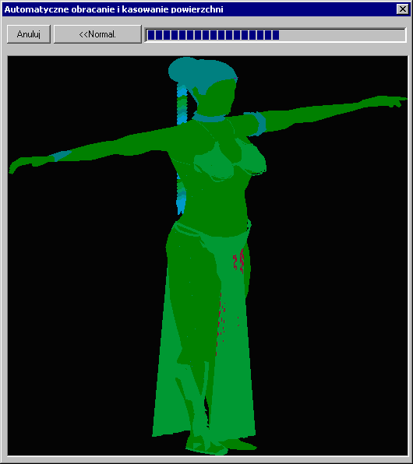The height and width of the screenshot is (464, 413).
Task: Close the Automatyczne obracanie dialog window
Action: 403,9
